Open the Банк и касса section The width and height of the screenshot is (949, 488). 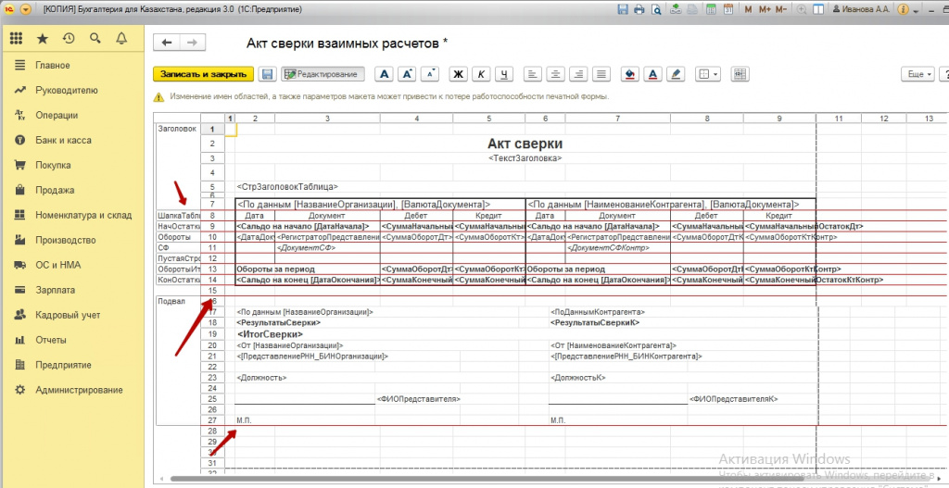click(63, 141)
